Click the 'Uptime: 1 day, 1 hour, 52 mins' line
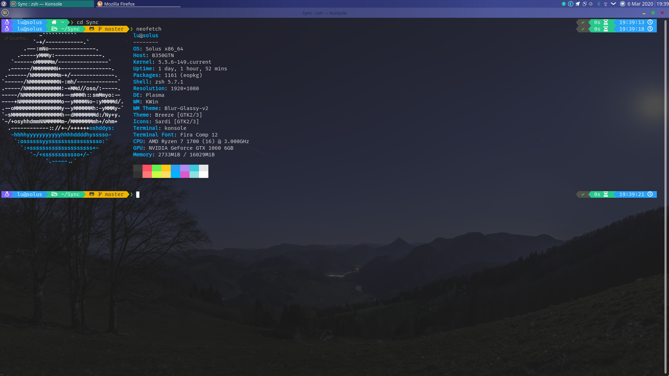 pyautogui.click(x=180, y=69)
